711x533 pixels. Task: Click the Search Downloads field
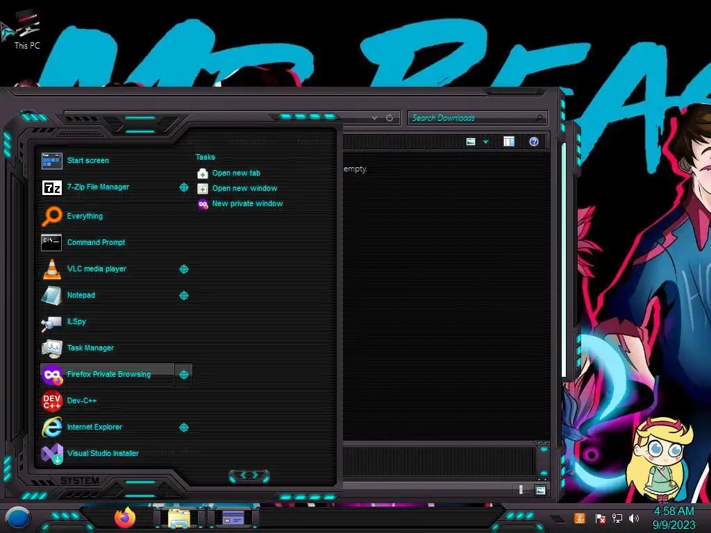(x=477, y=118)
